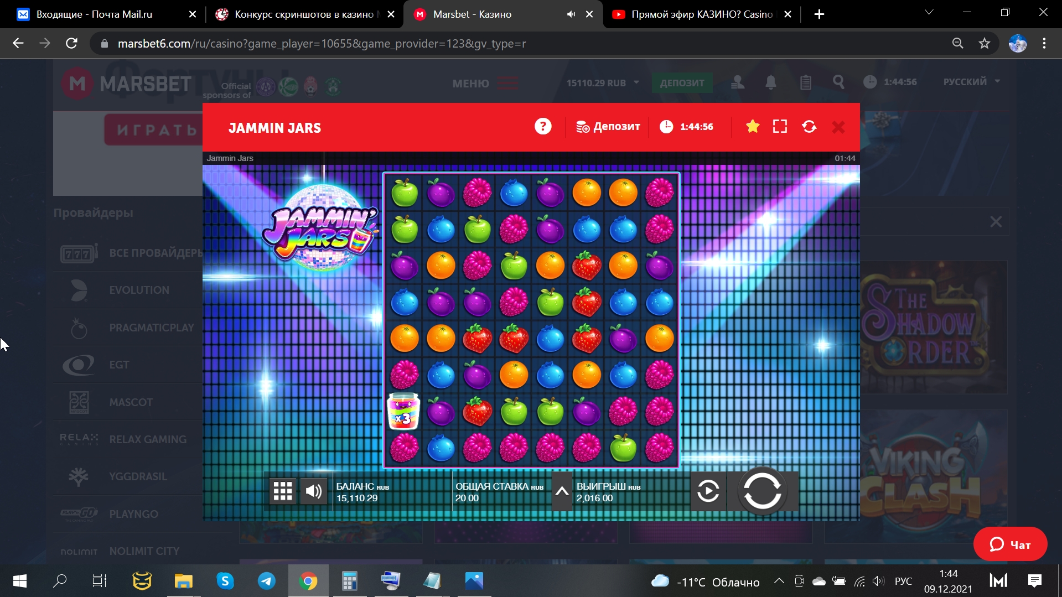Mute the game sound speaker icon

coord(314,491)
